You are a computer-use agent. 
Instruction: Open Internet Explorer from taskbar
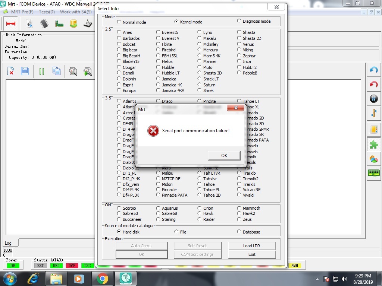pos(33,279)
